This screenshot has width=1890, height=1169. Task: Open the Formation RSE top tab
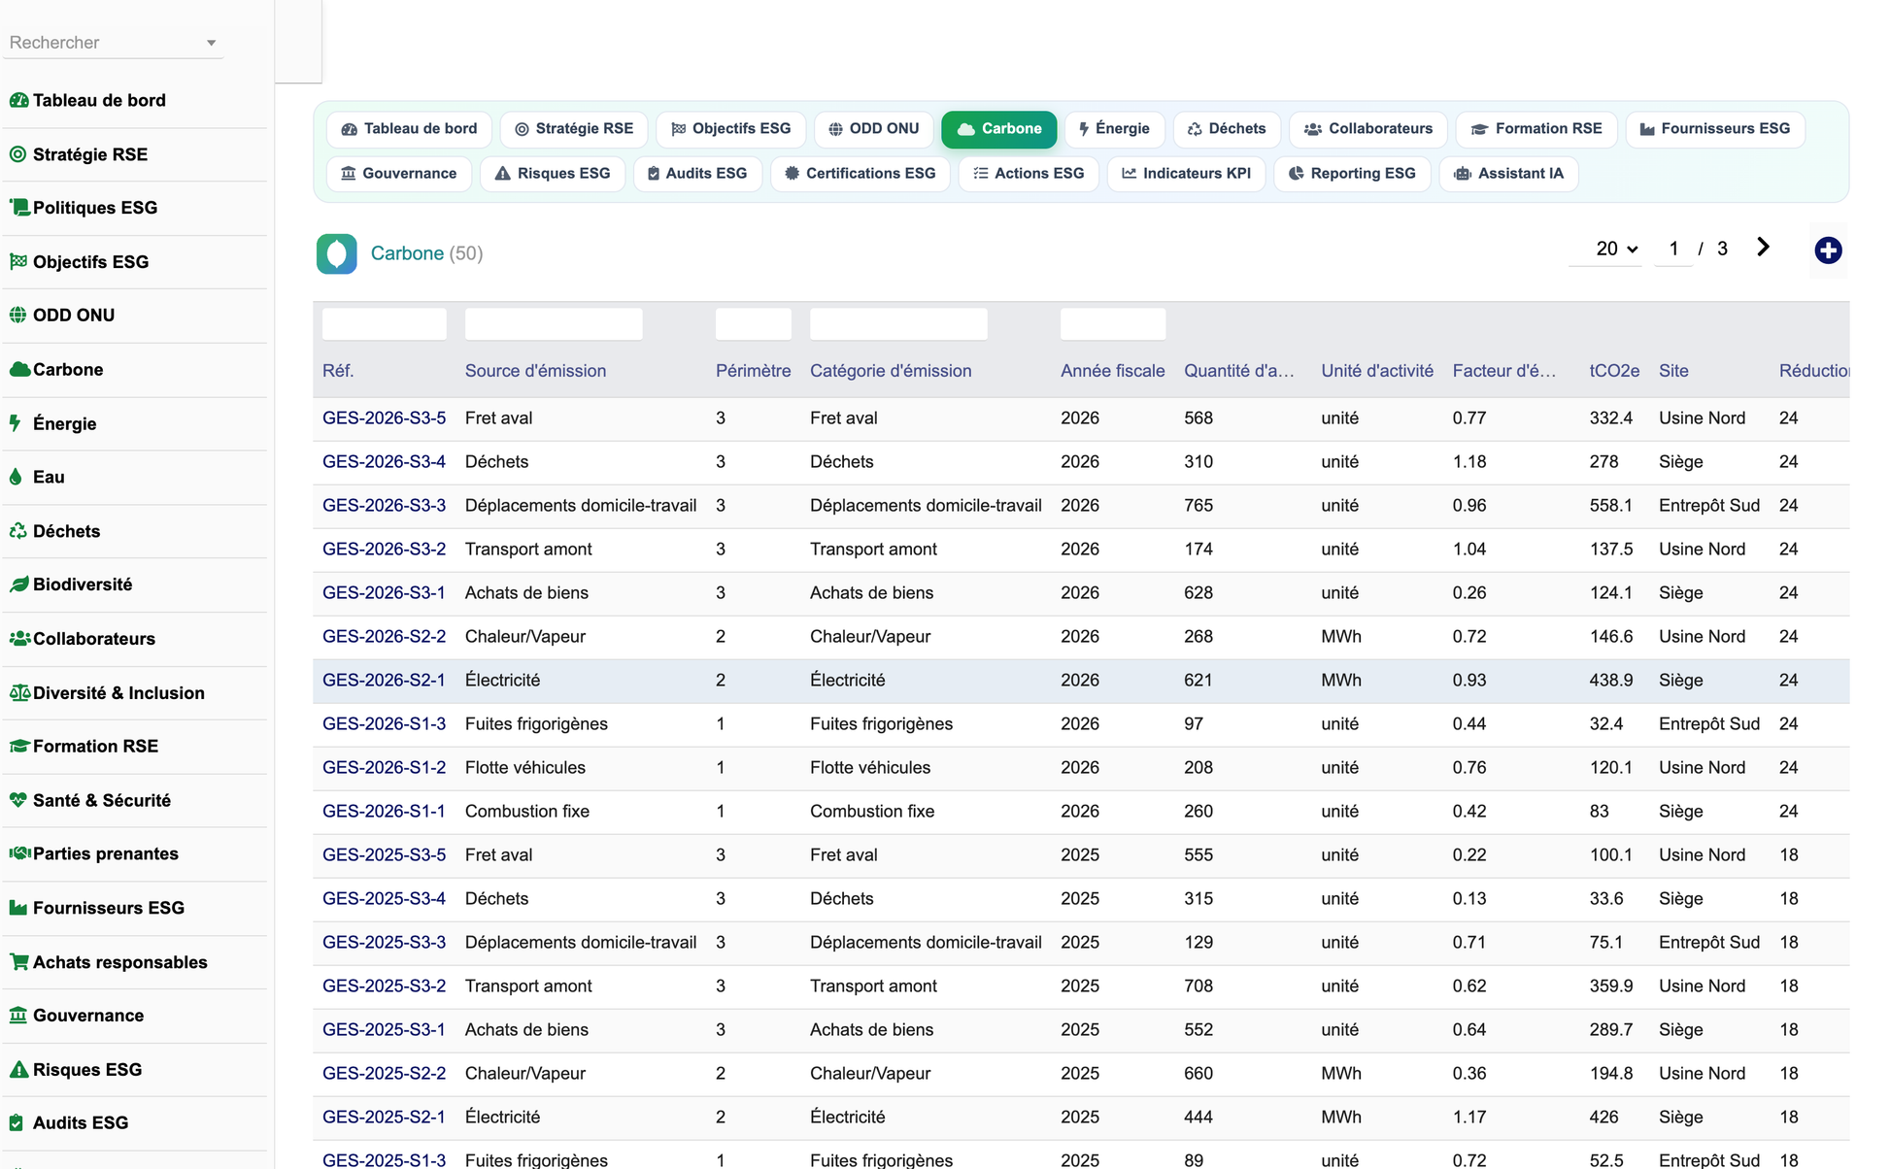coord(1536,129)
